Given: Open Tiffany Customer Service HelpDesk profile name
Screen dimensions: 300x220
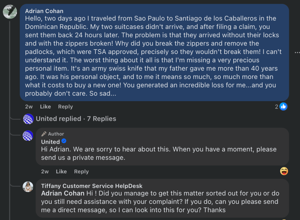Looking at the screenshot, I should pos(92,186).
